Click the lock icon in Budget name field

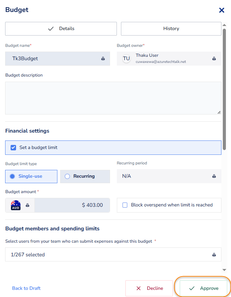103,58
